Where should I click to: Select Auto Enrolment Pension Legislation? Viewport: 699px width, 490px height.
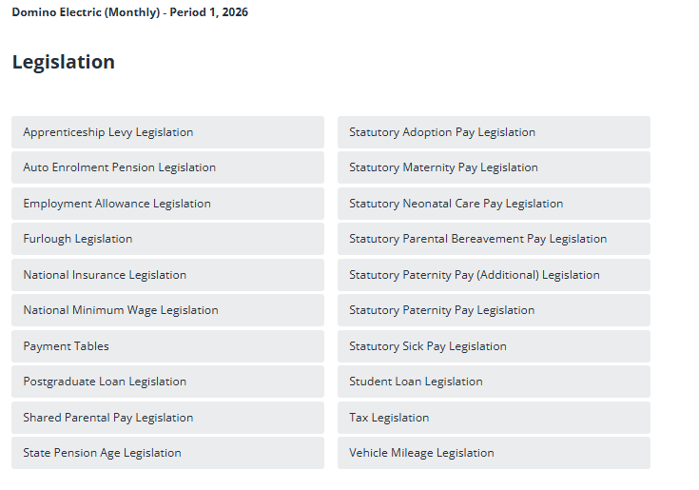click(120, 167)
